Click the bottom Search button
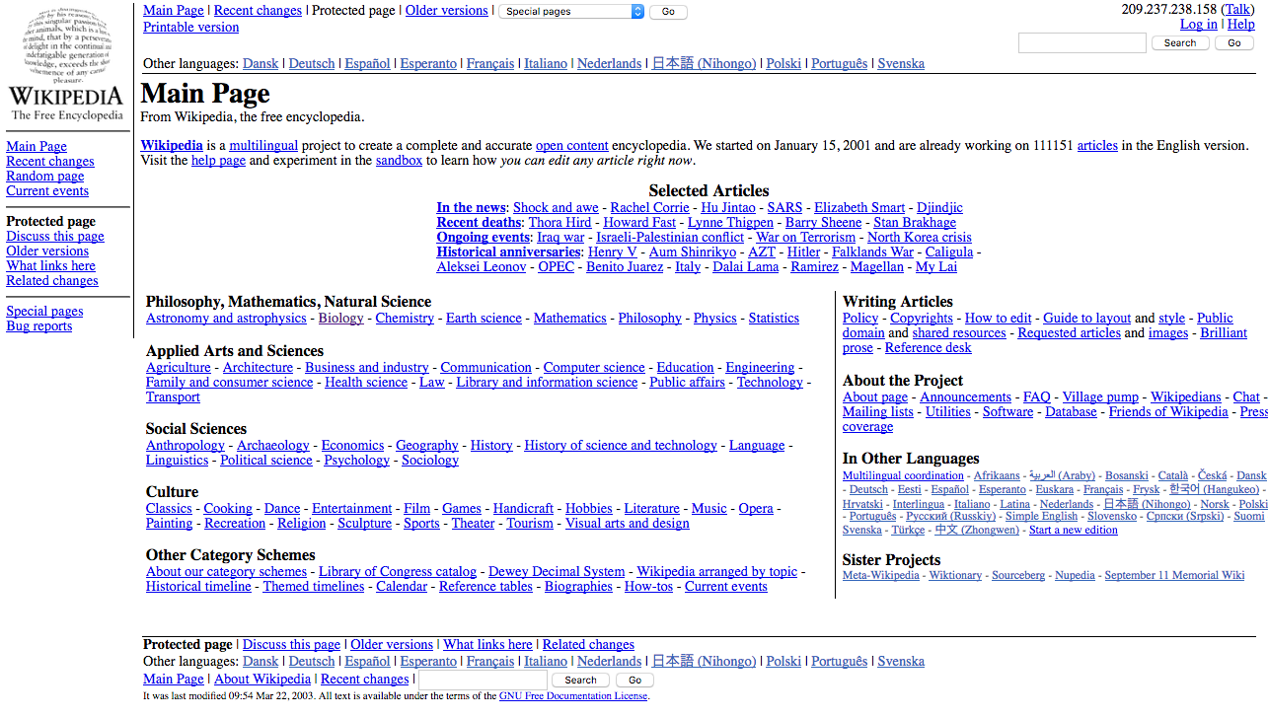The width and height of the screenshot is (1268, 718). 580,680
